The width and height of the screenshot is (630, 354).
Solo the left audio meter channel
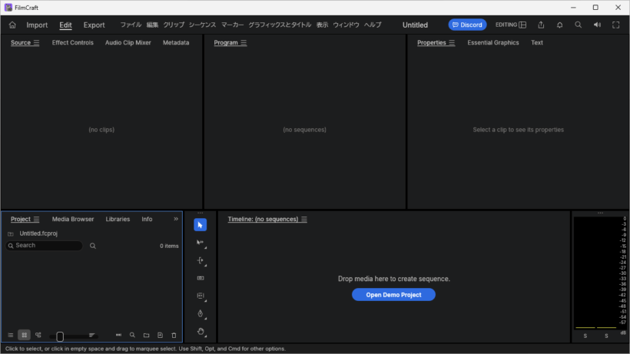(585, 336)
